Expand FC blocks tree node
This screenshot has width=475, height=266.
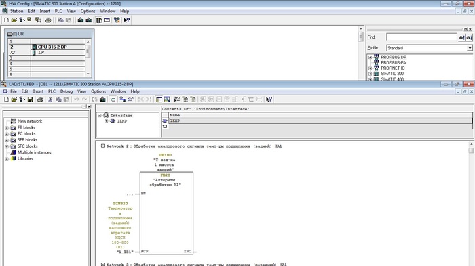point(7,134)
